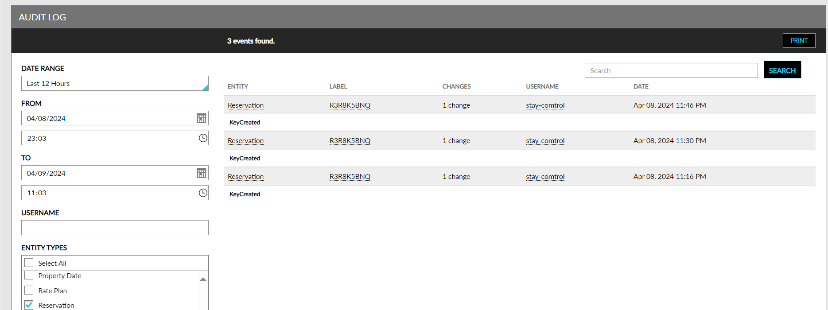Open Reservation link in 11:16 PM row

click(x=245, y=176)
